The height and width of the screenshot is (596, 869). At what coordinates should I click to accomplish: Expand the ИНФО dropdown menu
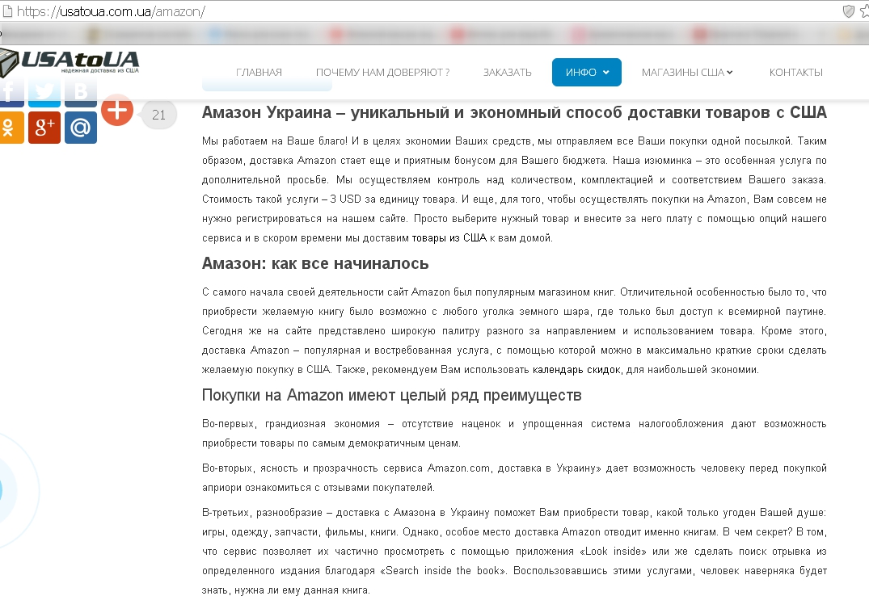(586, 72)
